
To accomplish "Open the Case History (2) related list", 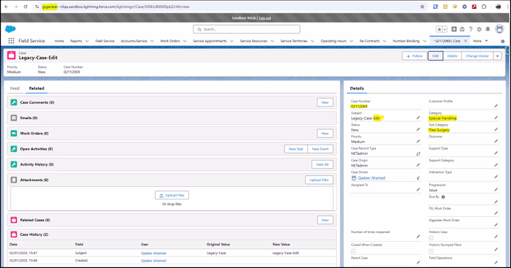I will (x=34, y=234).
